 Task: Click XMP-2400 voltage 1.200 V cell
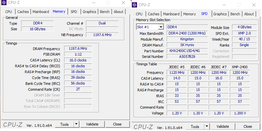tap(240, 113)
